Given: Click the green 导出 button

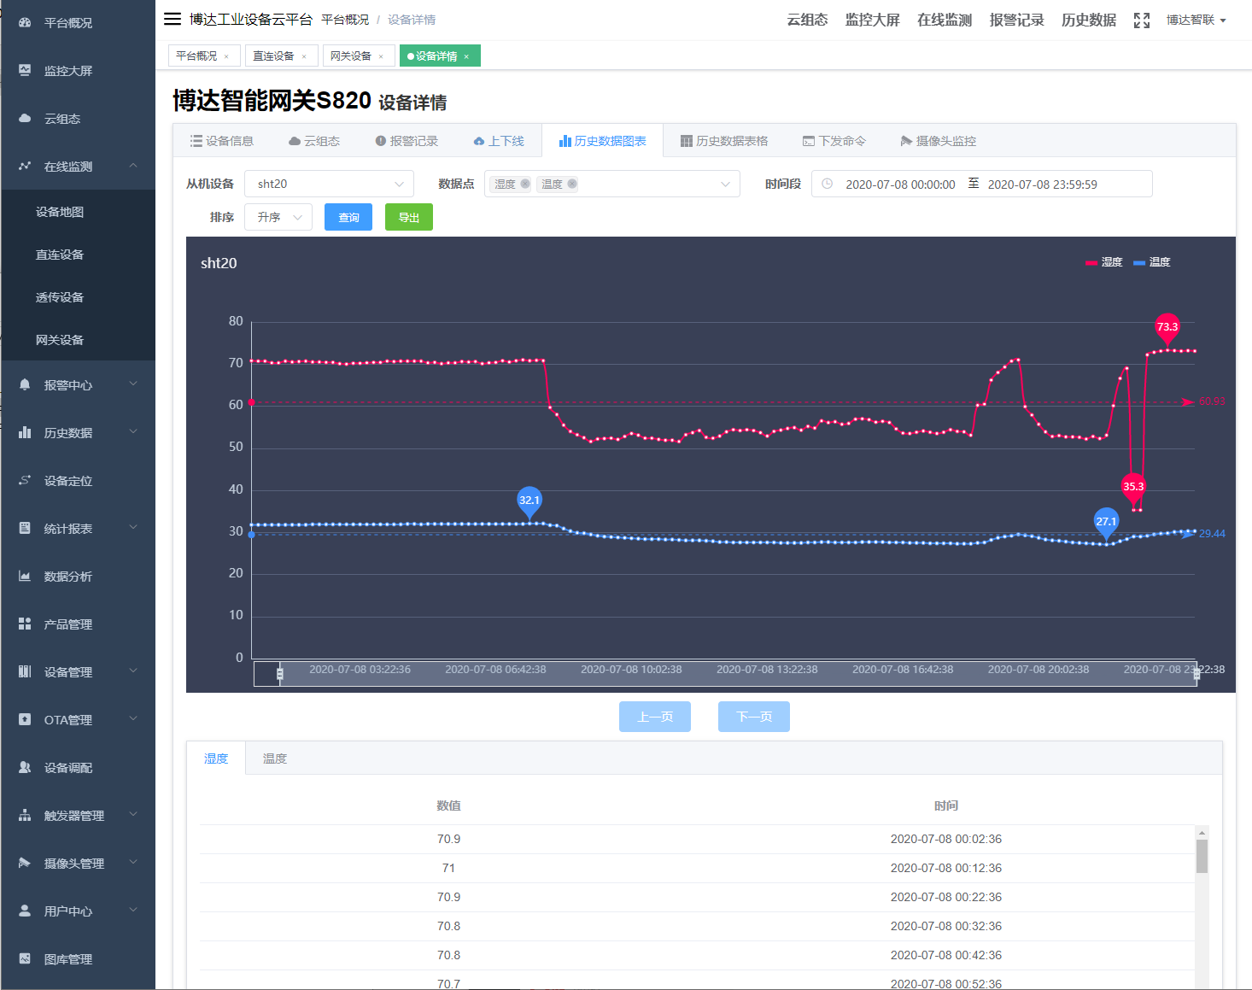Looking at the screenshot, I should (409, 217).
